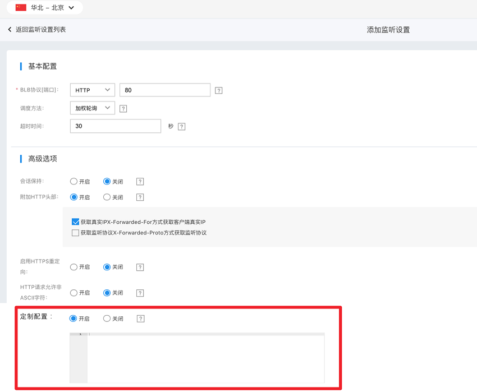Viewport: 477px width, 392px height.
Task: Select 关闭 for 启用HTTPS重定向
Action: pos(107,267)
